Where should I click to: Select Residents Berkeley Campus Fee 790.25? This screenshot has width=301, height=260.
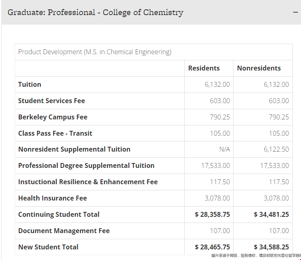[220, 117]
